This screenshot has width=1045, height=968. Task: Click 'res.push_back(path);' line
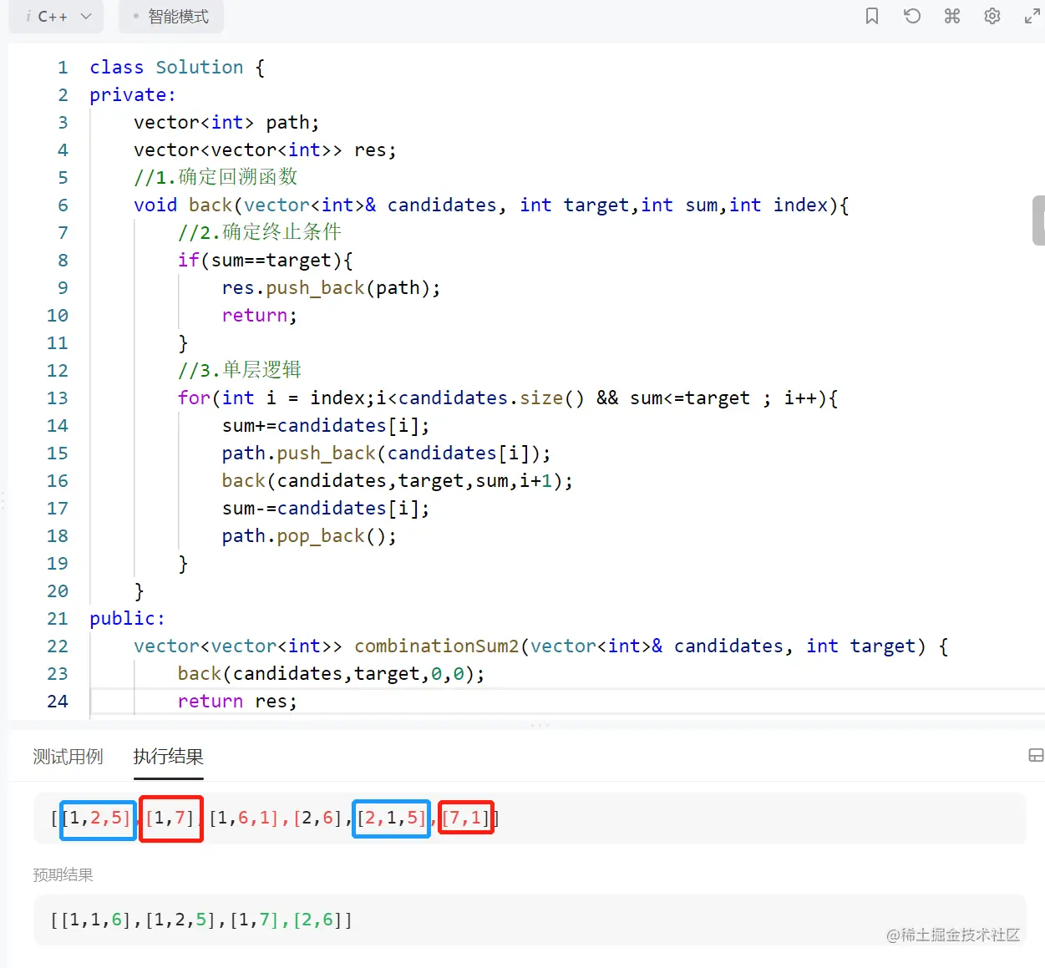[331, 288]
